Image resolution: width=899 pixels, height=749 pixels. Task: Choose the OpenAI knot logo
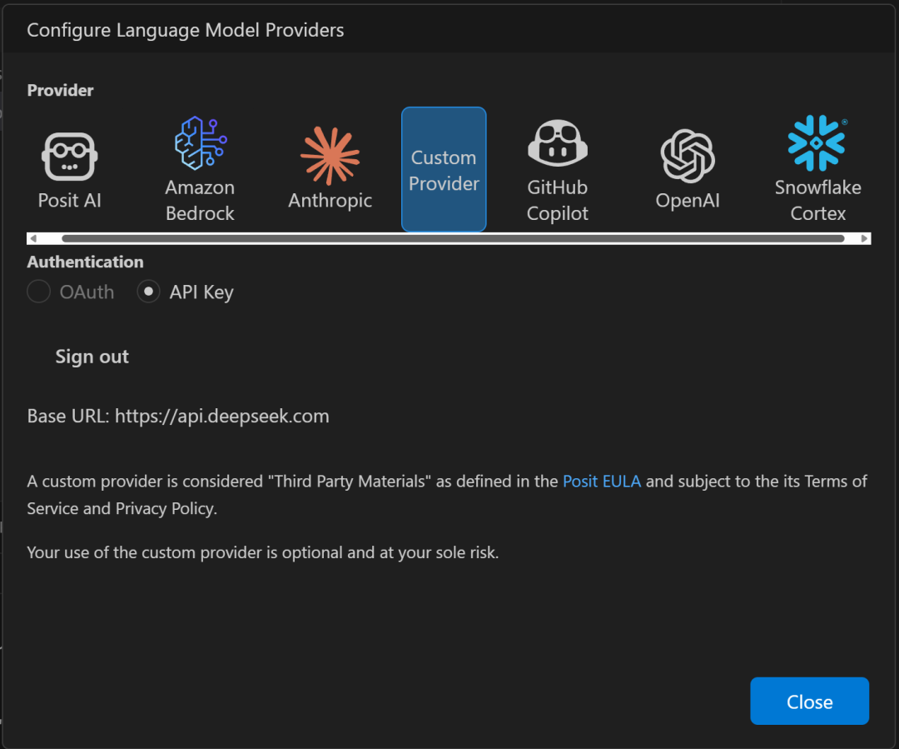click(688, 156)
